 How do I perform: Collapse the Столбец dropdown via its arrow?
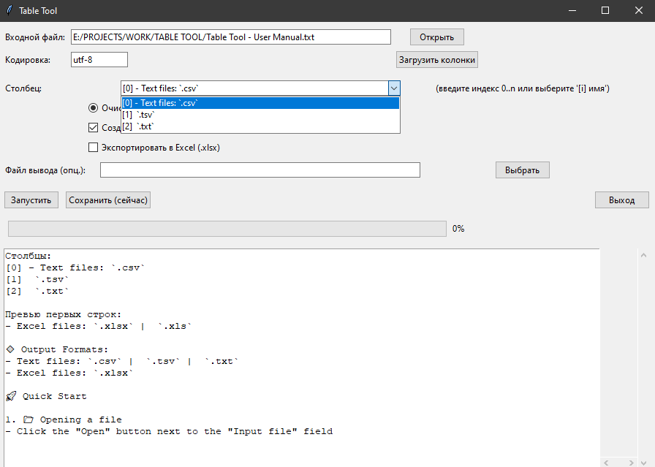click(x=394, y=88)
